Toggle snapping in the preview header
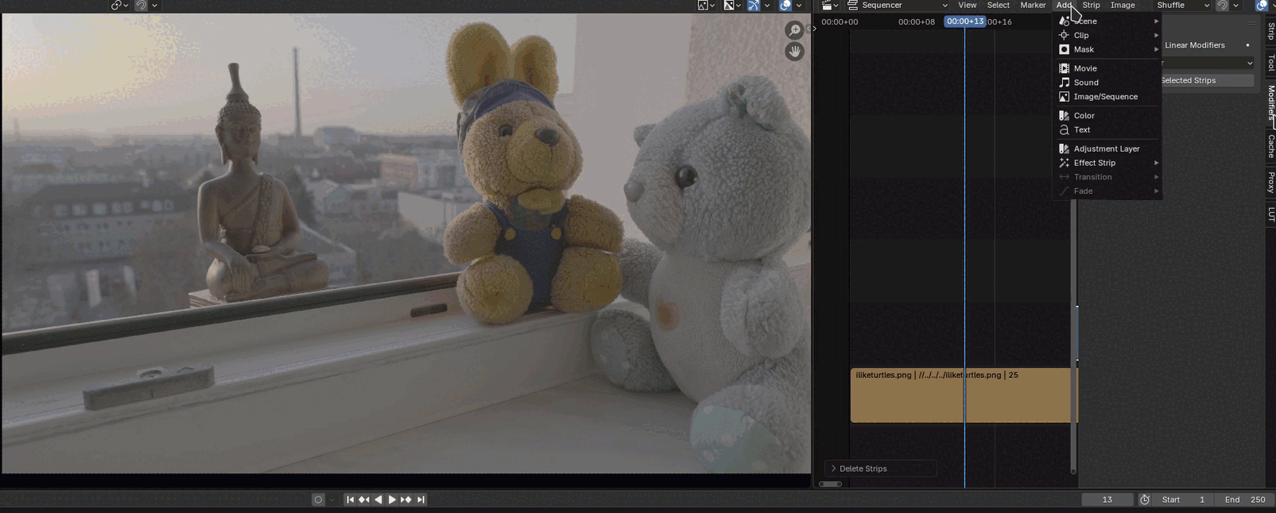Screen dimensions: 1276x513 coord(141,6)
